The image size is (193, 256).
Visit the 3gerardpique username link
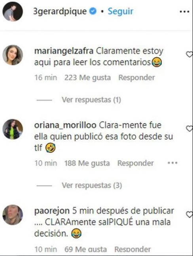(60, 11)
